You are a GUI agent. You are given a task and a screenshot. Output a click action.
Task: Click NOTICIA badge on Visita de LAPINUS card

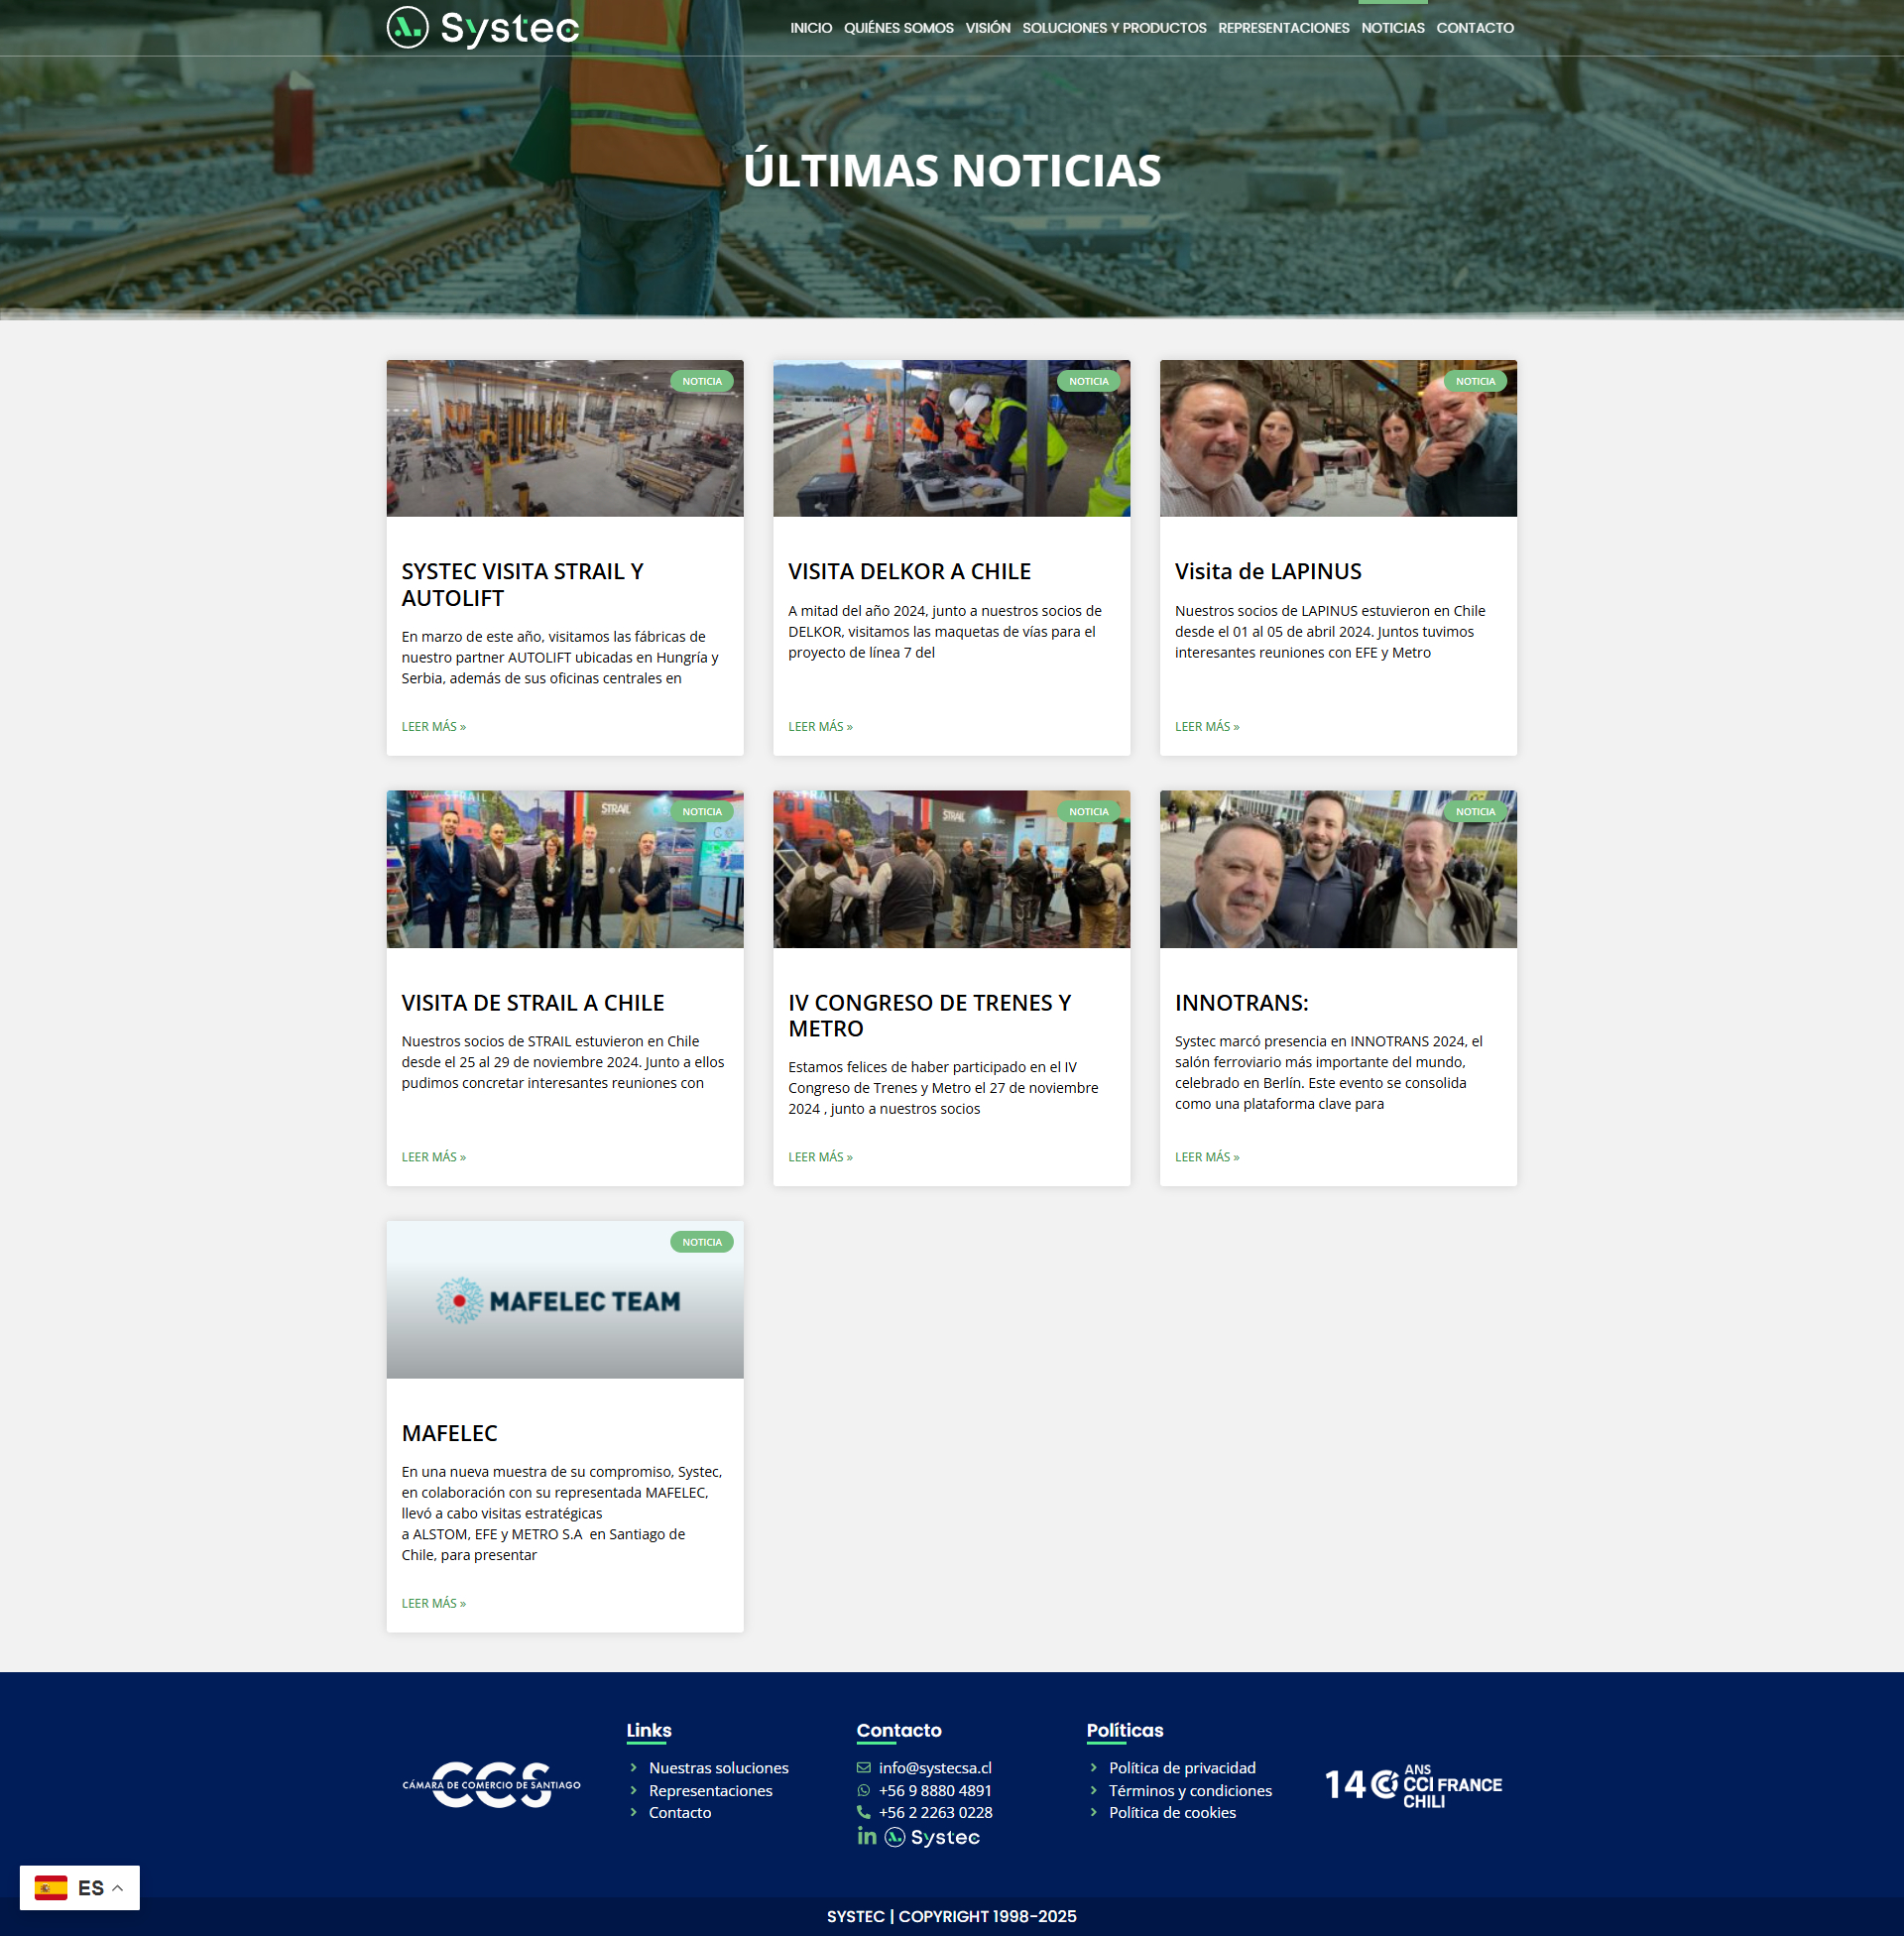(1475, 381)
